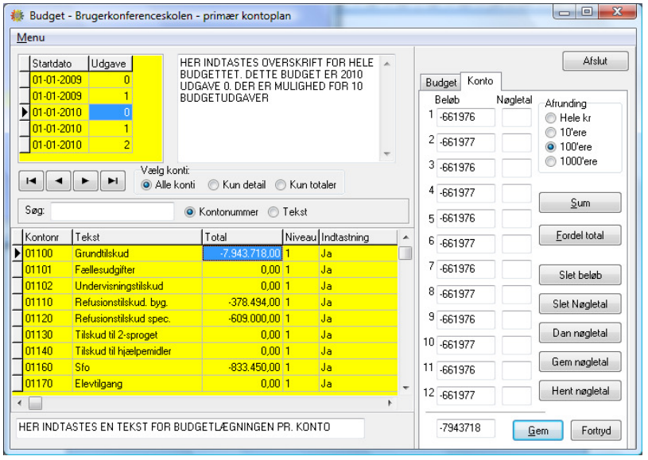Click account table vertical scrollbar thumb
Viewport: 648px width, 460px height.
point(405,253)
